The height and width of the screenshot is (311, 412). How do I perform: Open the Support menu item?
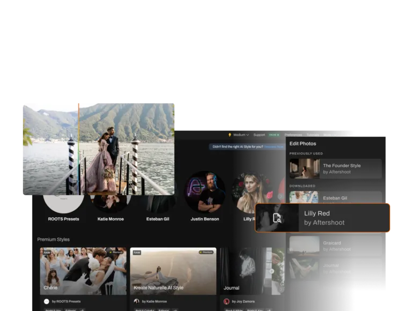259,135
